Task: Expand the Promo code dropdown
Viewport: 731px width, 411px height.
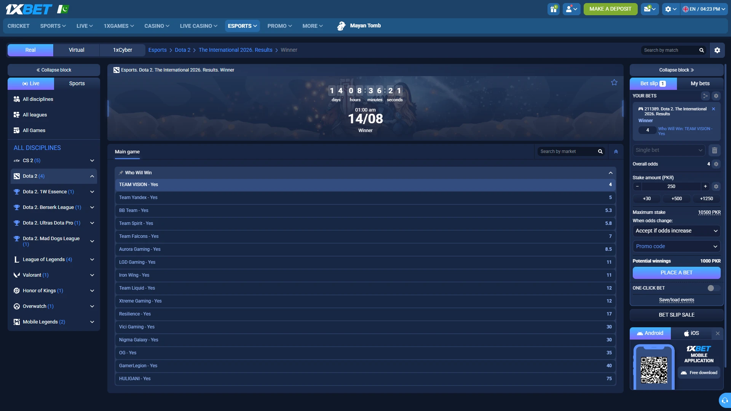Action: pyautogui.click(x=677, y=247)
